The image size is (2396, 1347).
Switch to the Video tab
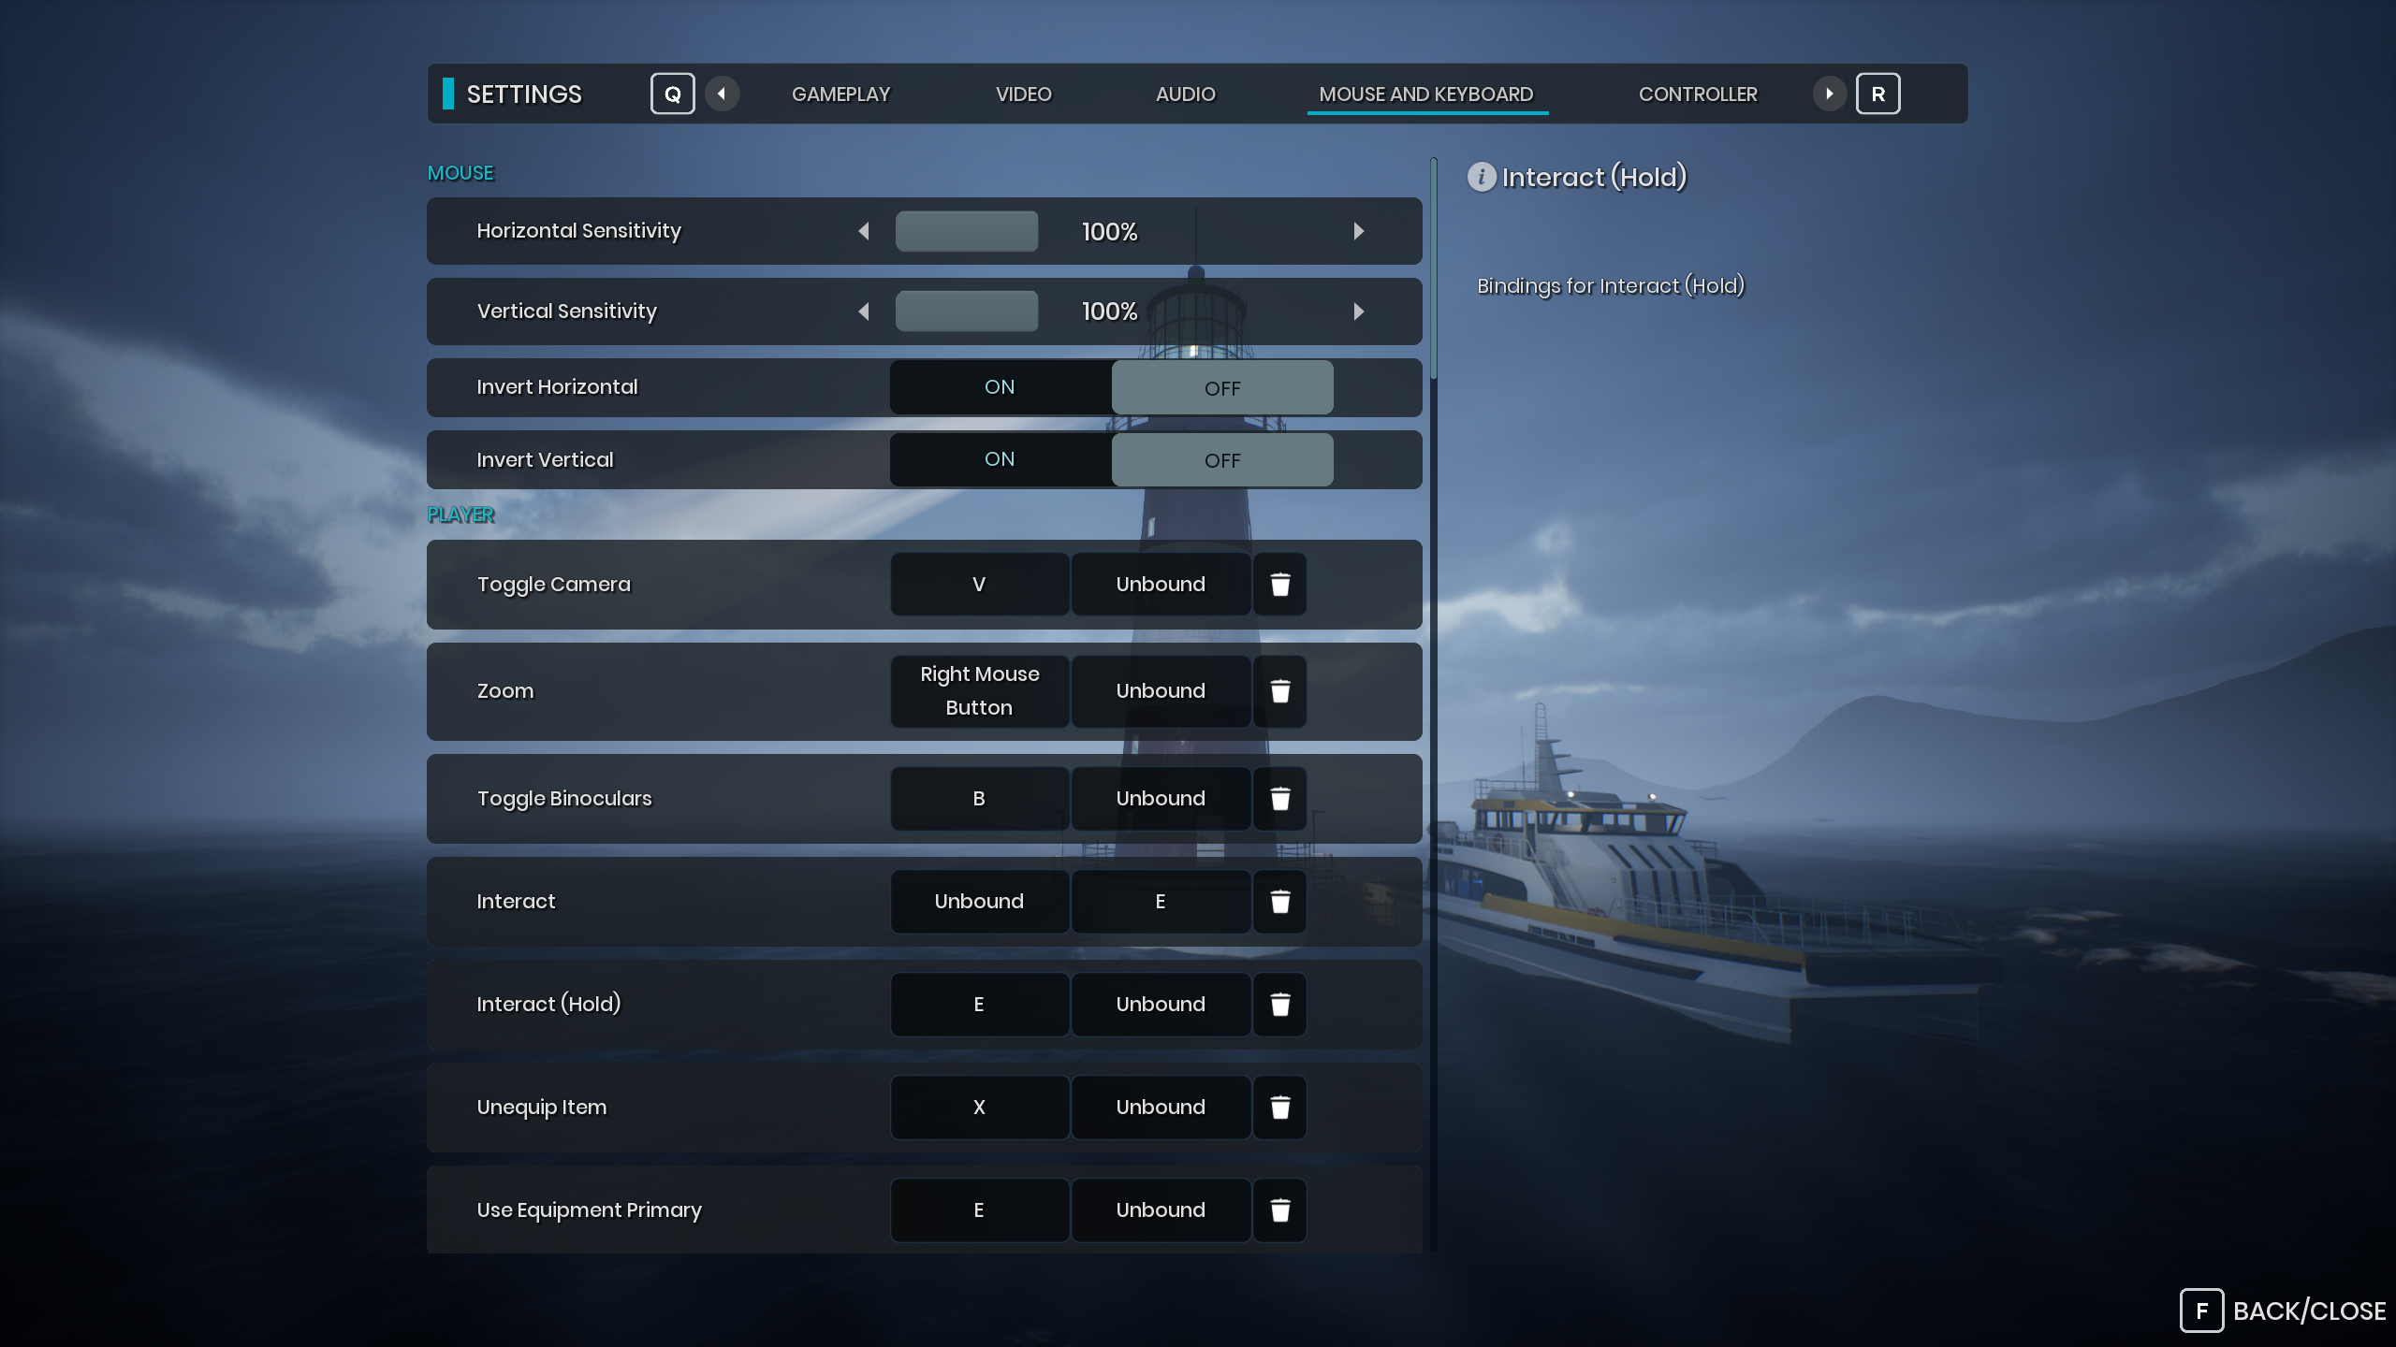click(1023, 94)
